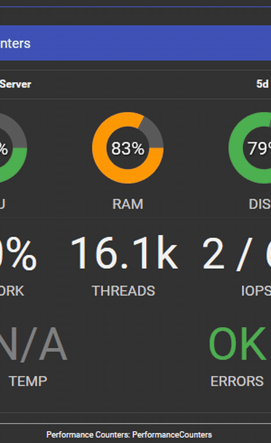Click the Server name text

pos(15,84)
